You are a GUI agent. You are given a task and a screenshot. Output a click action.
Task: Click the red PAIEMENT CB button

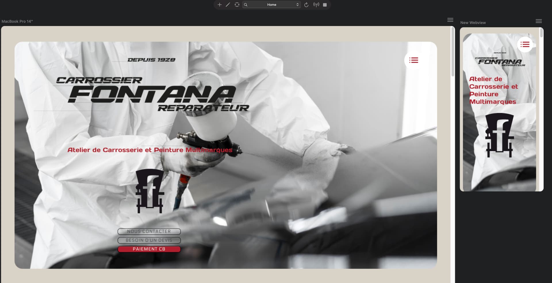coord(149,249)
